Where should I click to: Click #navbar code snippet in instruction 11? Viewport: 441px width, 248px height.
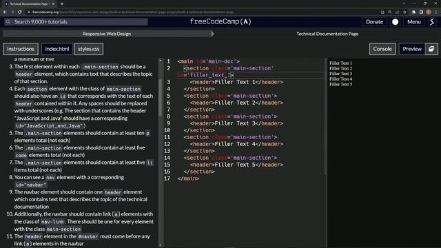88,236
